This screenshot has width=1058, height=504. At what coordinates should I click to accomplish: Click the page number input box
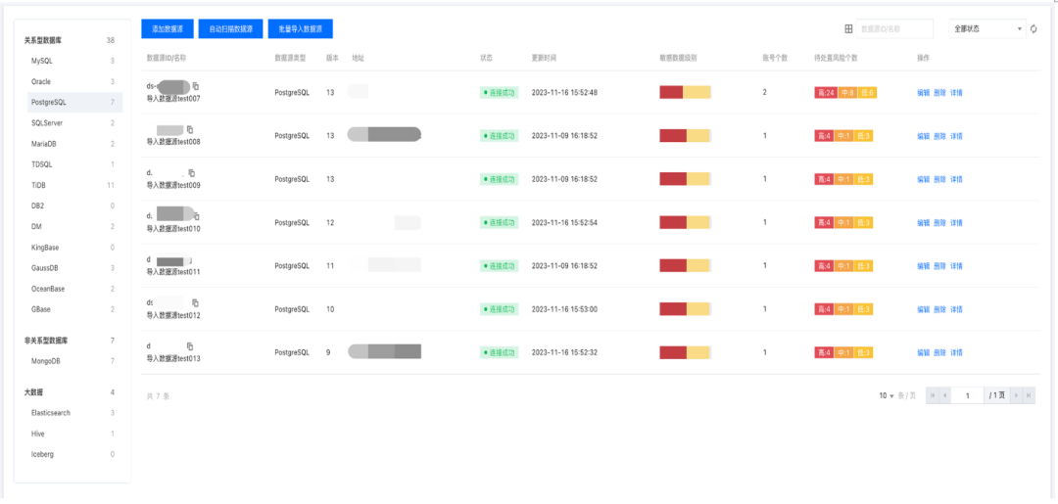[x=968, y=395]
